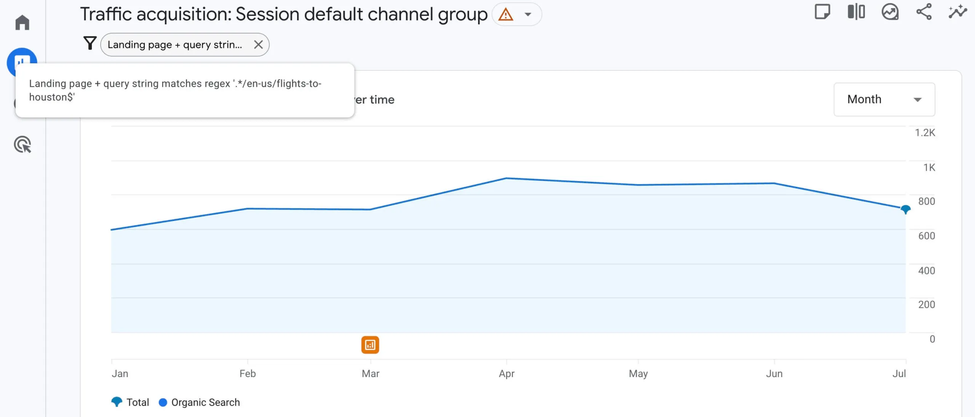Click the Landing page + query string filter
Image resolution: width=975 pixels, height=417 pixels.
click(175, 45)
